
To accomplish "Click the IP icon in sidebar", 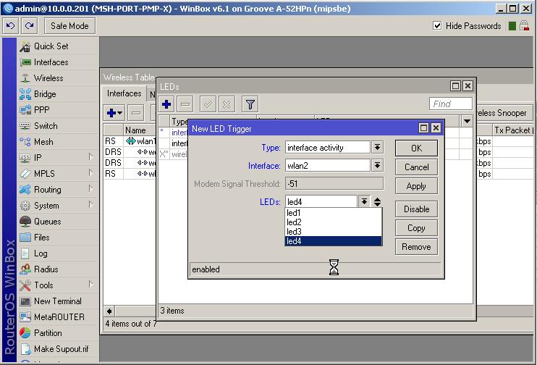I will coord(25,158).
